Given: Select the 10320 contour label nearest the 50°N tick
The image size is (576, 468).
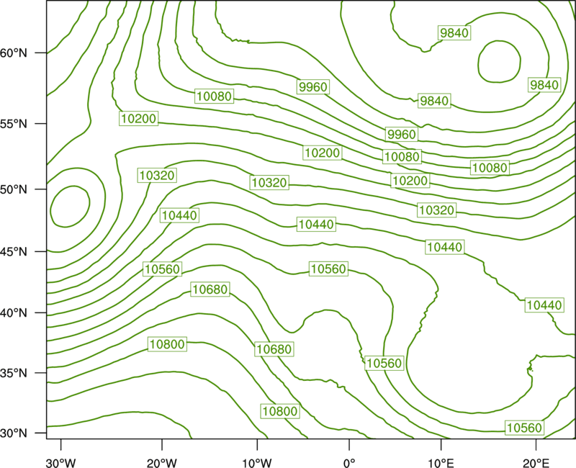Looking at the screenshot, I should [x=157, y=175].
